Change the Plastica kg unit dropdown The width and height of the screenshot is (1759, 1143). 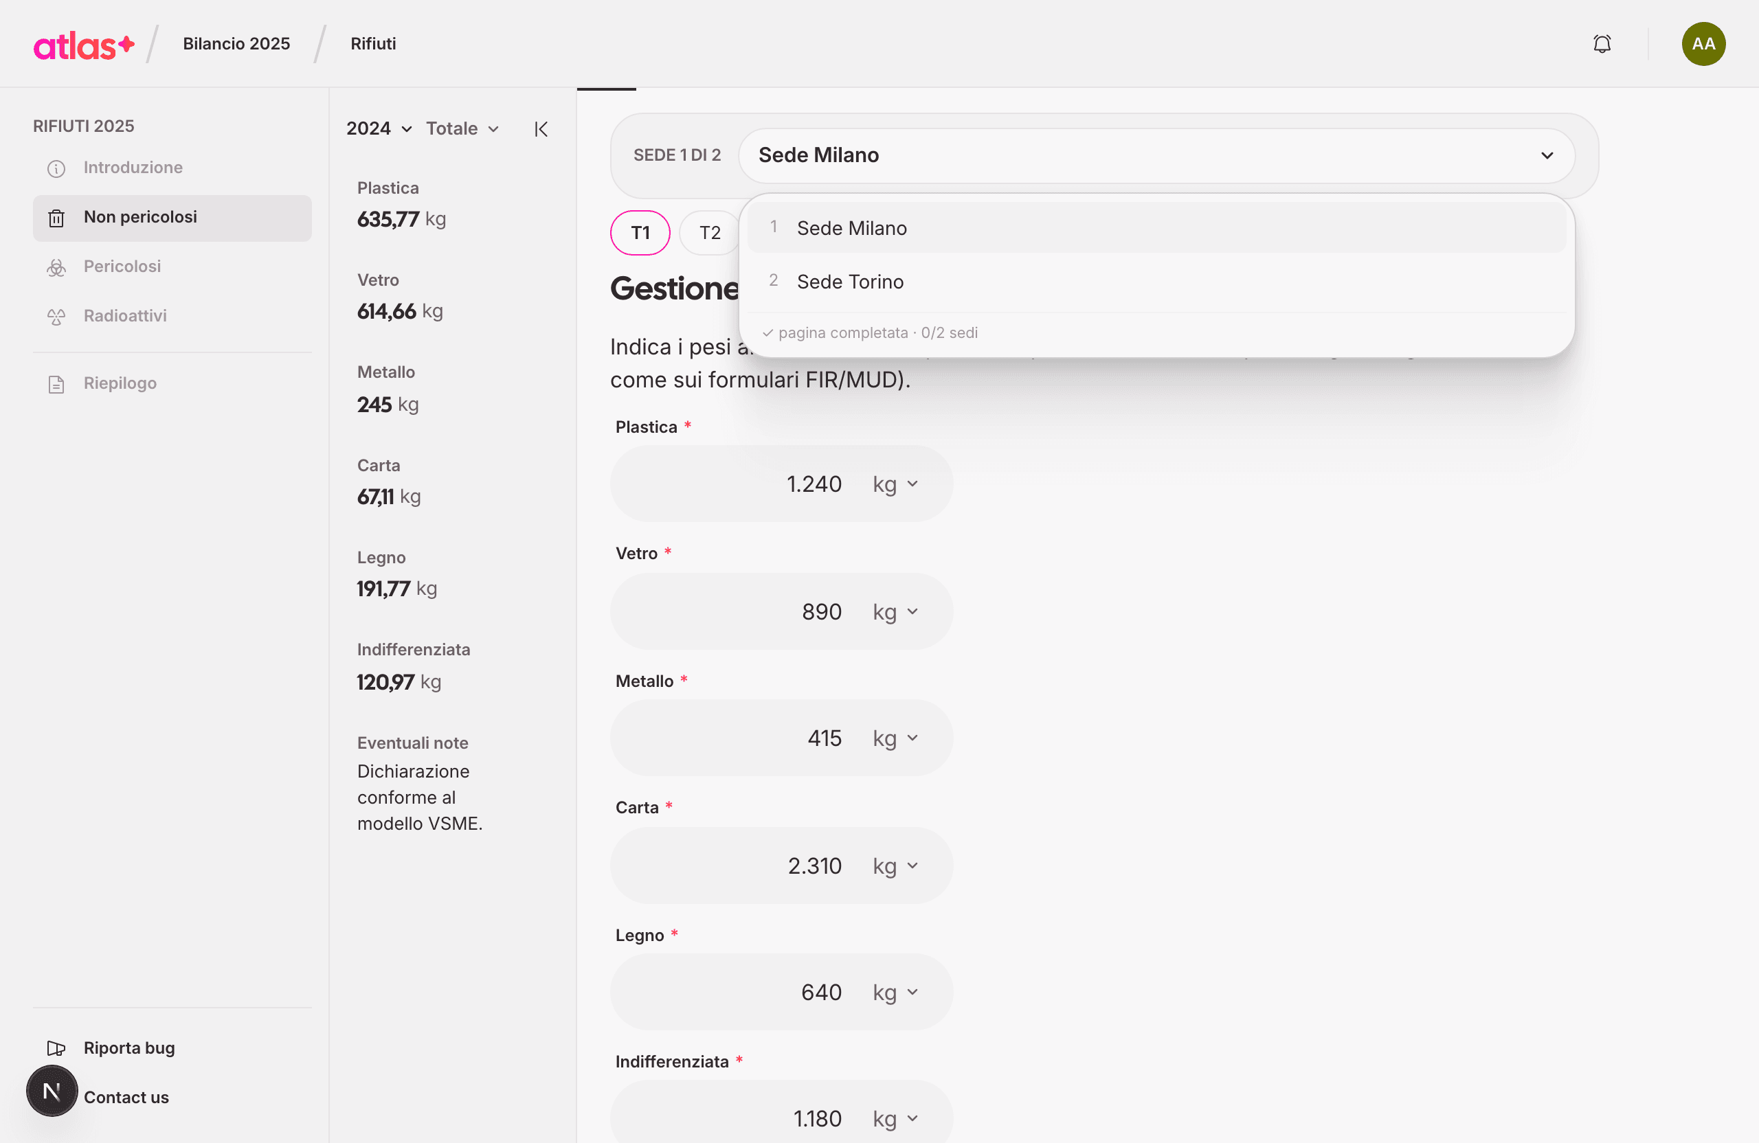(895, 484)
